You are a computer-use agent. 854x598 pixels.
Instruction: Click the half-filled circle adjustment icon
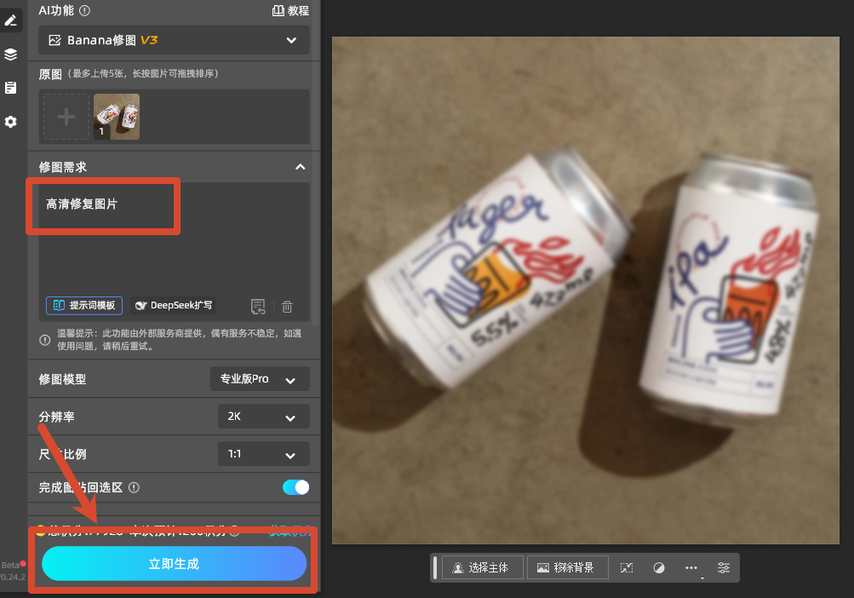click(x=659, y=568)
